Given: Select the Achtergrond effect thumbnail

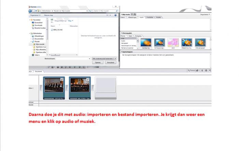Looking at the screenshot, I should [159, 42].
